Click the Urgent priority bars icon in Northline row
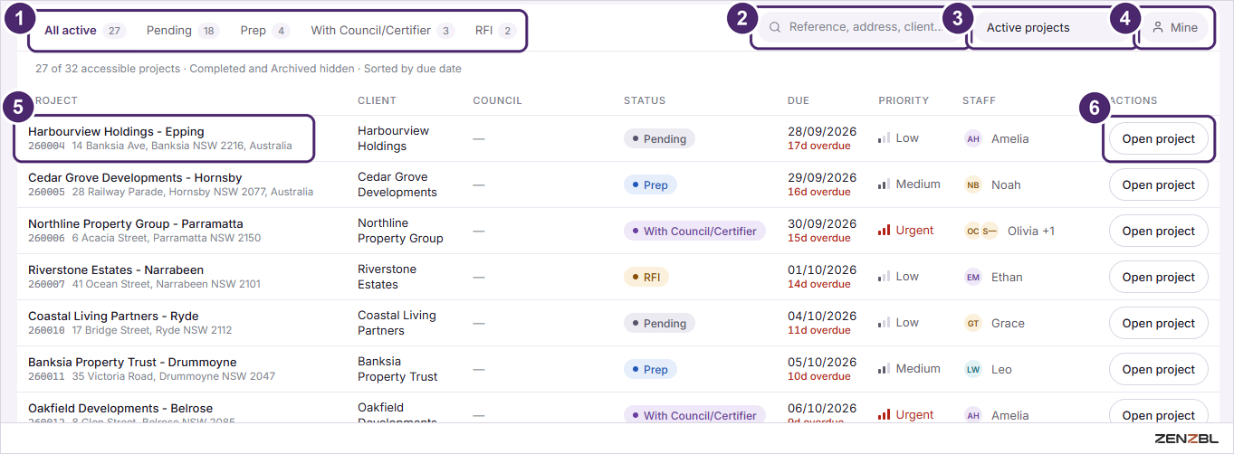This screenshot has width=1234, height=454. pos(885,231)
